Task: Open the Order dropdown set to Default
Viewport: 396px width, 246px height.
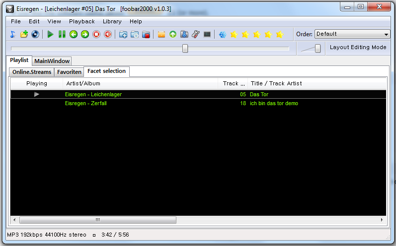Action: click(352, 34)
